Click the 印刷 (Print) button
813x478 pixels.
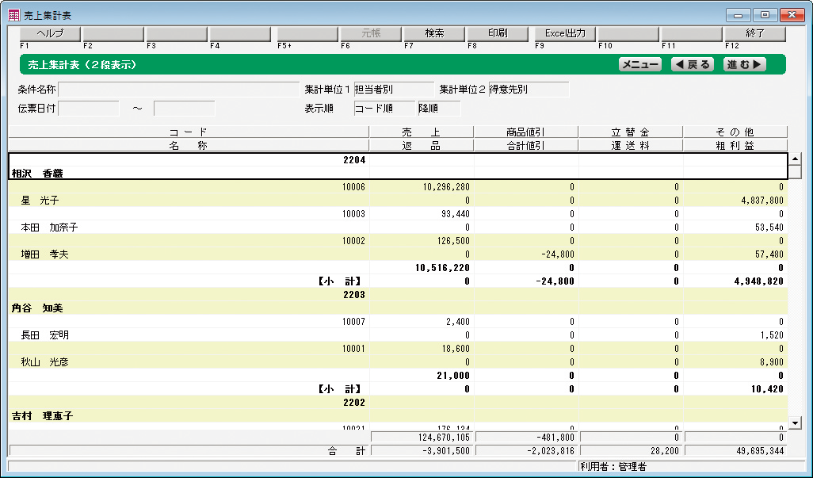pos(498,34)
